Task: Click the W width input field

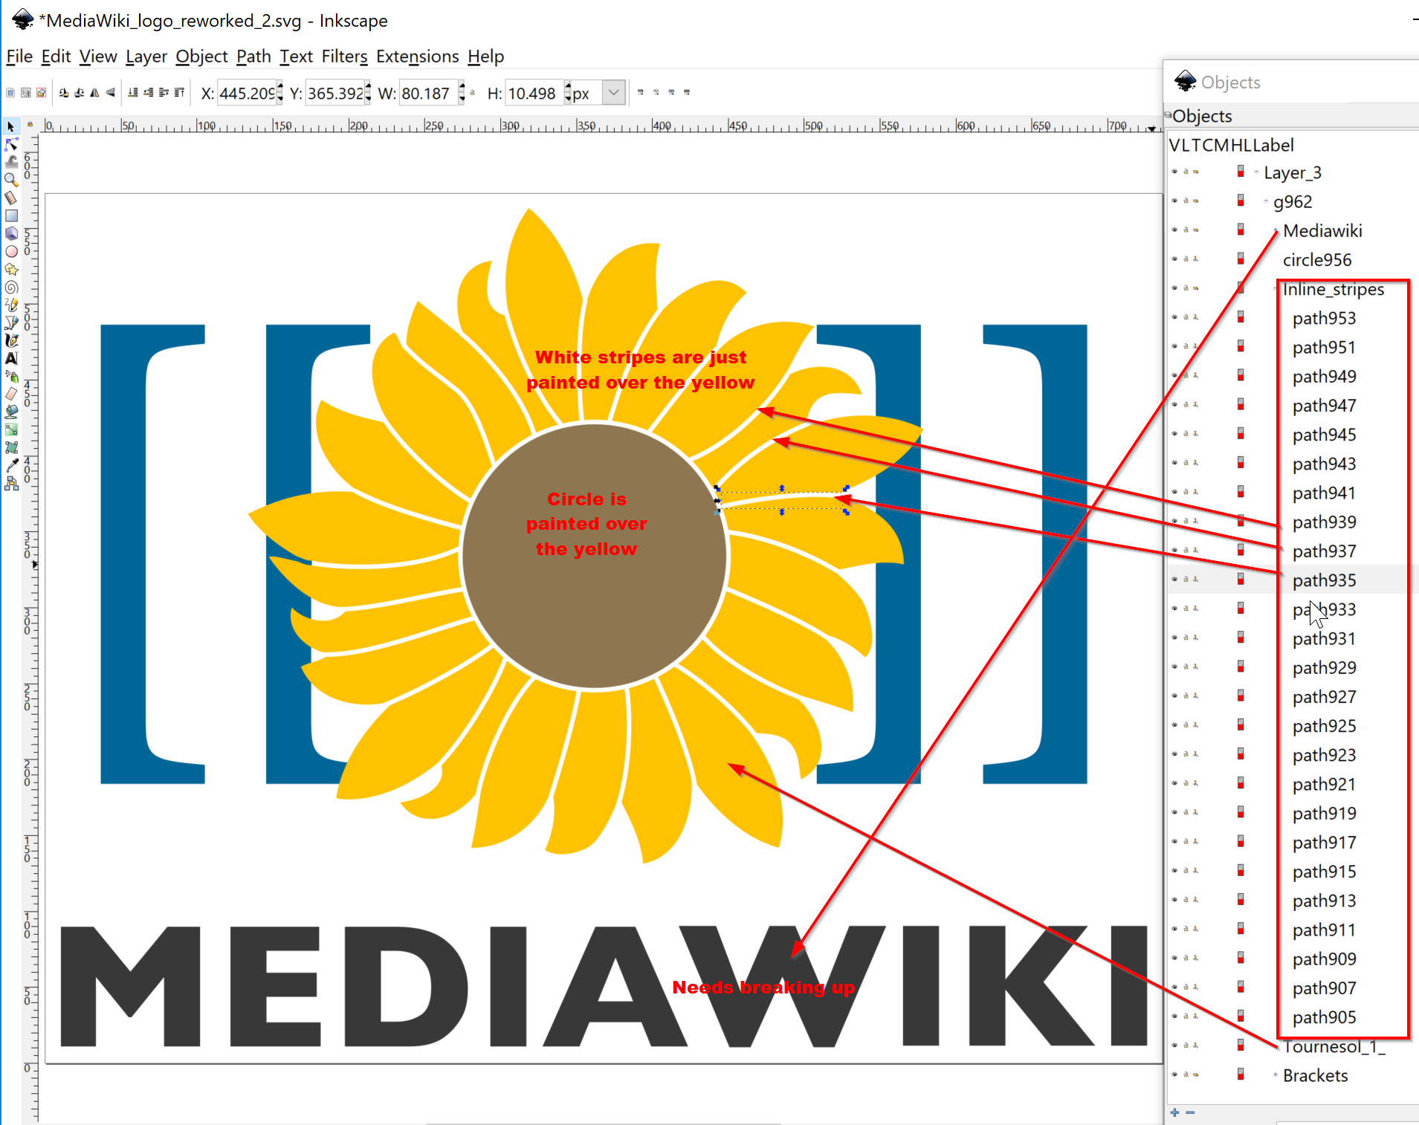Action: 427,94
